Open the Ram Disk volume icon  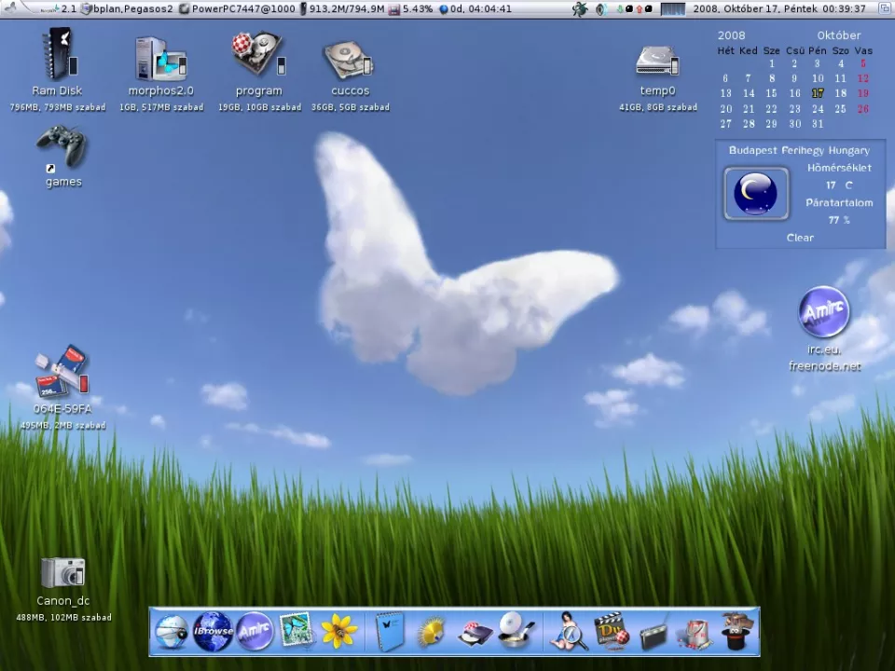[x=58, y=56]
